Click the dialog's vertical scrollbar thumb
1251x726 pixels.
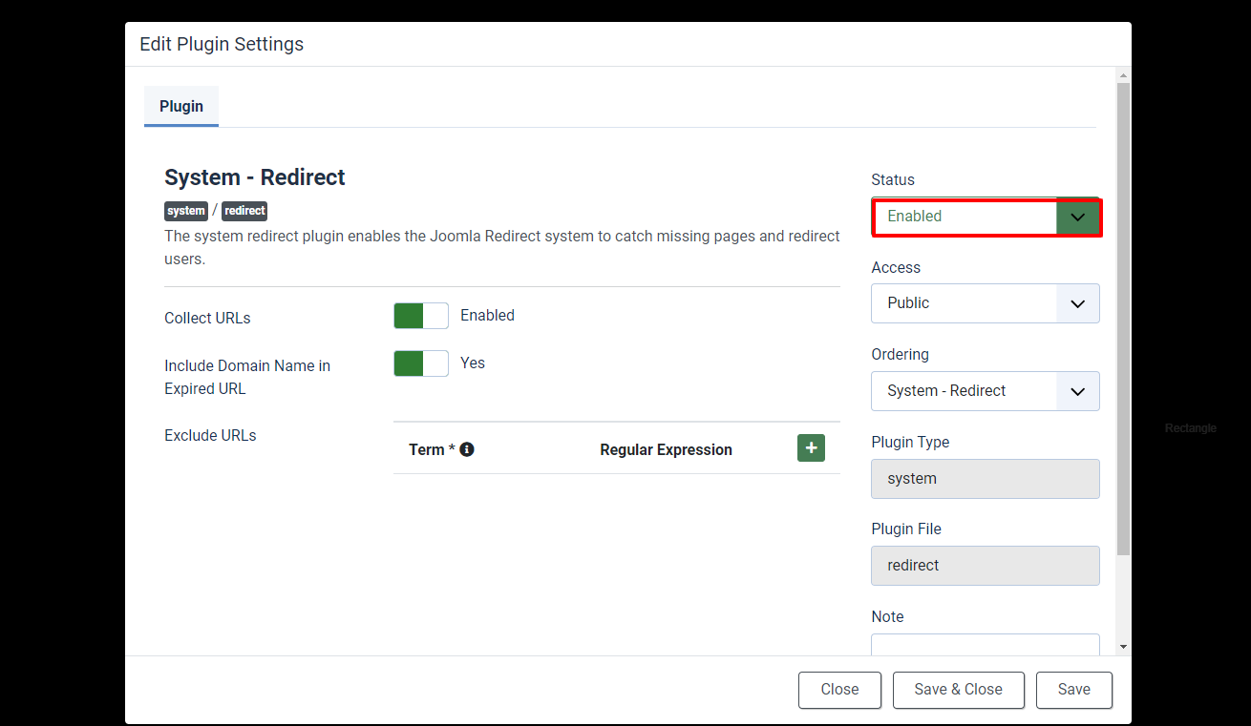[1123, 319]
